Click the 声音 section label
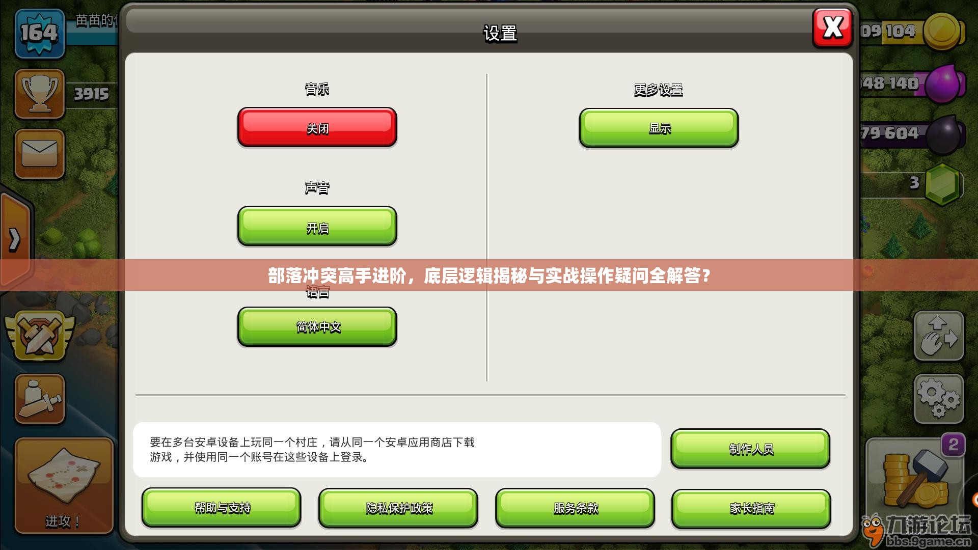Viewport: 978px width, 550px height. [x=317, y=188]
